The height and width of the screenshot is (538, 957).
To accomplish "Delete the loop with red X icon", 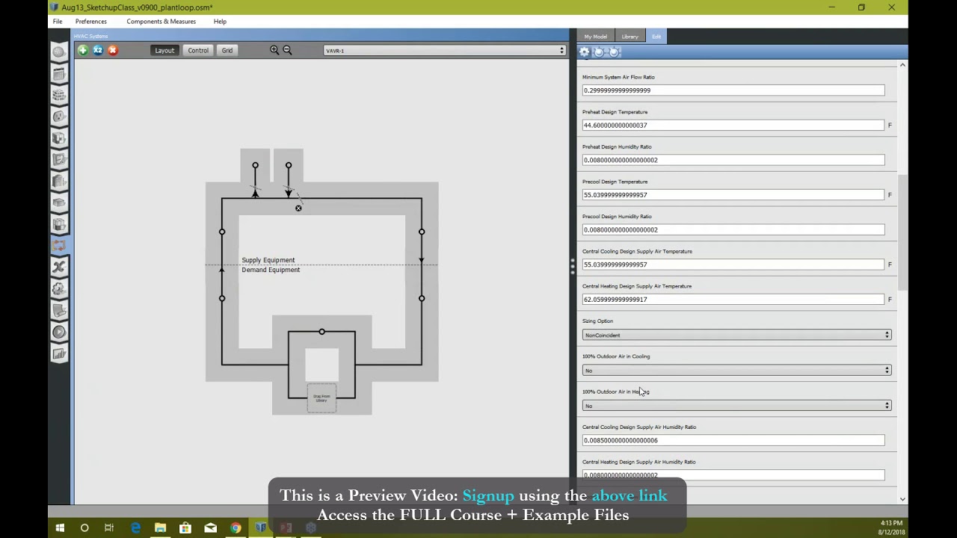I will pos(112,50).
